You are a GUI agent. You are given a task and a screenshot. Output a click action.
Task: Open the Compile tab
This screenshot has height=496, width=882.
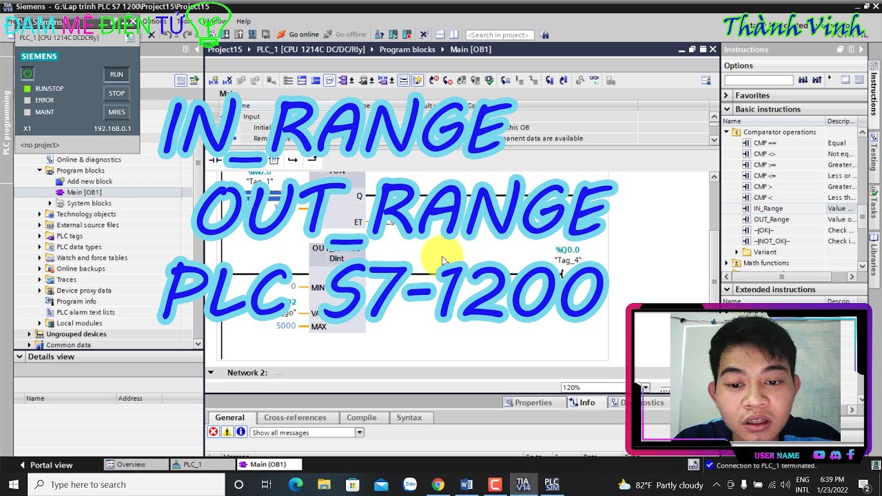point(361,417)
